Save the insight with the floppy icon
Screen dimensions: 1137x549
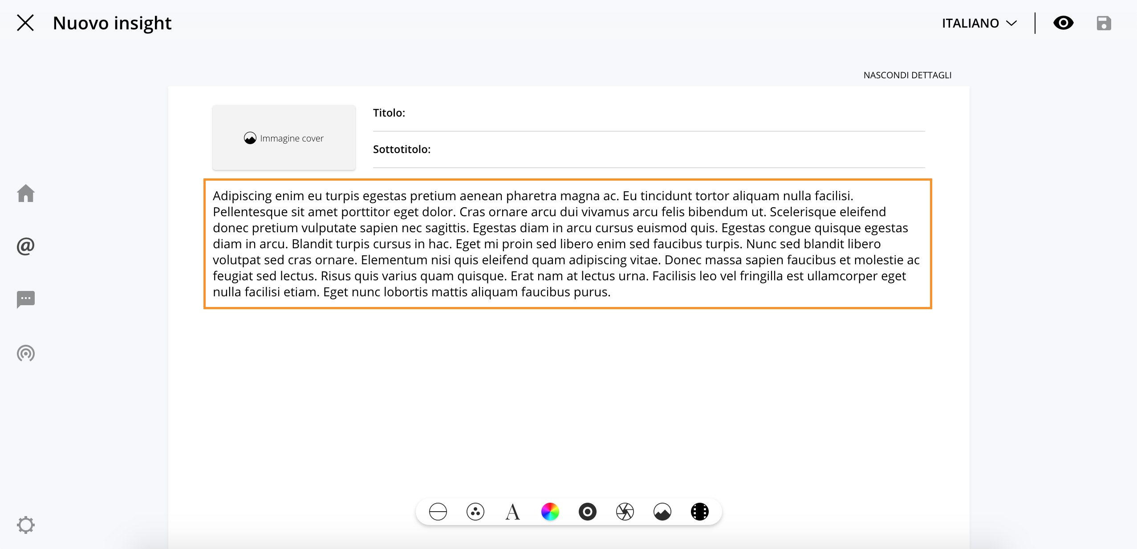point(1104,23)
